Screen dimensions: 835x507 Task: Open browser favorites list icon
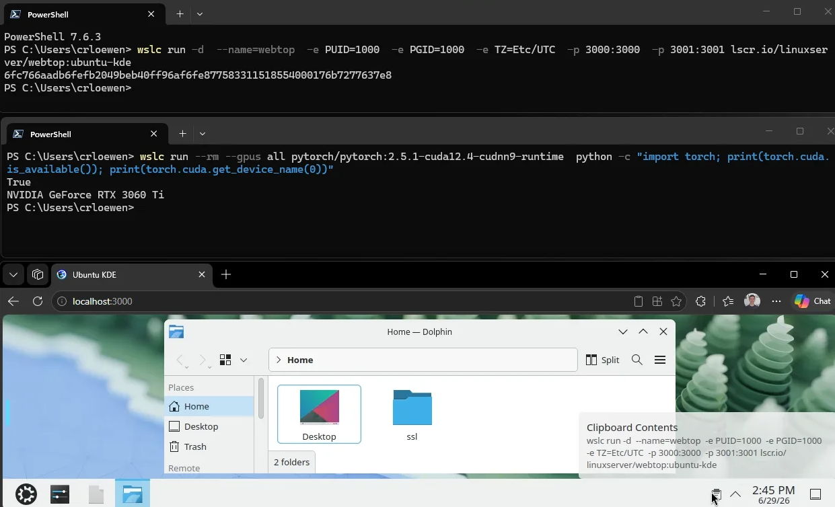(x=727, y=301)
